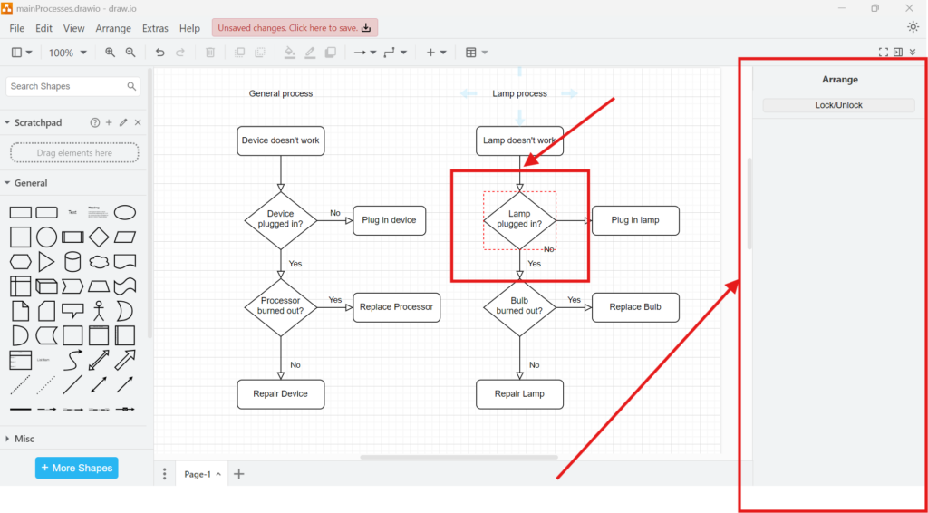Pick the Ellipse shape from General

pos(124,212)
